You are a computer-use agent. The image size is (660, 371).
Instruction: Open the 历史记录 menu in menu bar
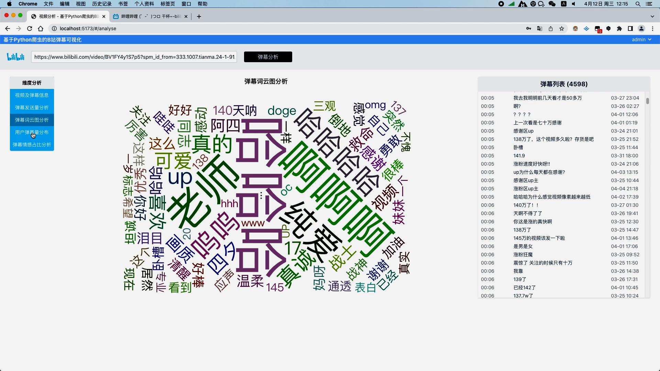click(x=102, y=4)
